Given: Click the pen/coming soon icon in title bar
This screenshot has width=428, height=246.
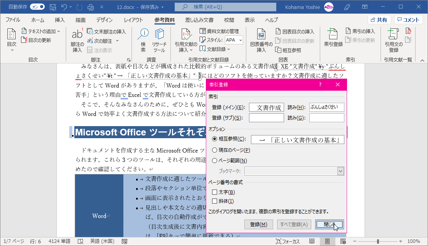Looking at the screenshot, I should coord(347,7).
